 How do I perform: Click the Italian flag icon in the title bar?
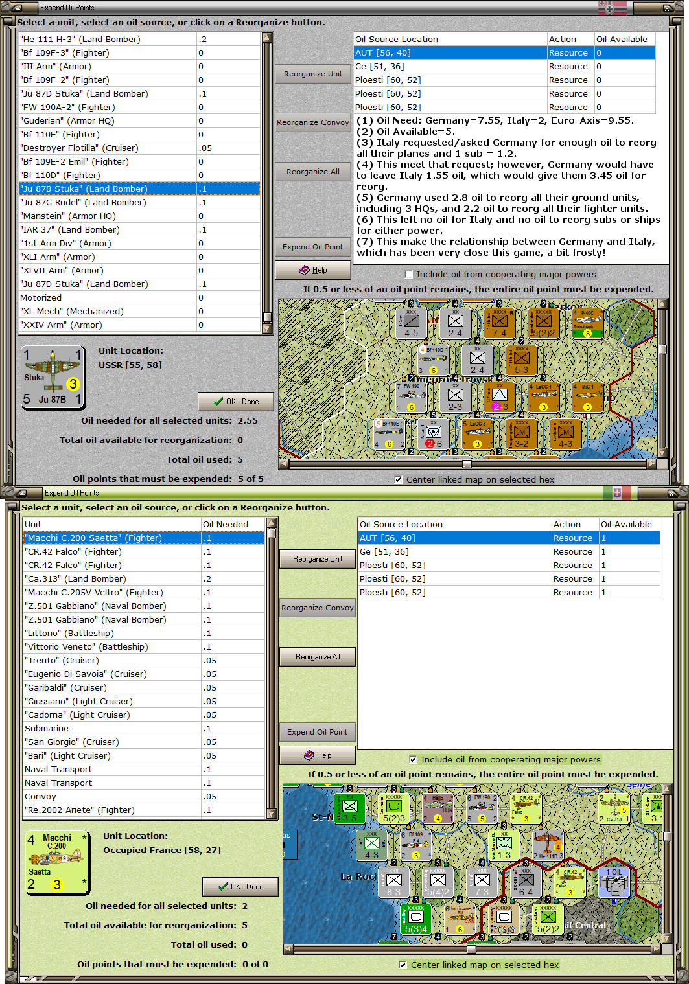pyautogui.click(x=617, y=492)
